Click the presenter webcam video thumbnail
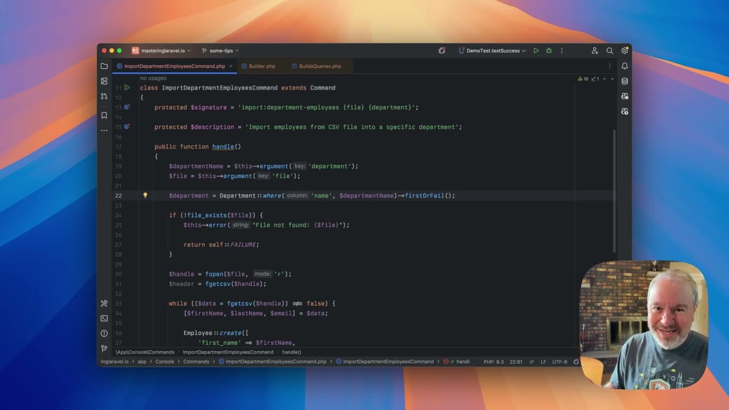The image size is (729, 410). coord(643,325)
